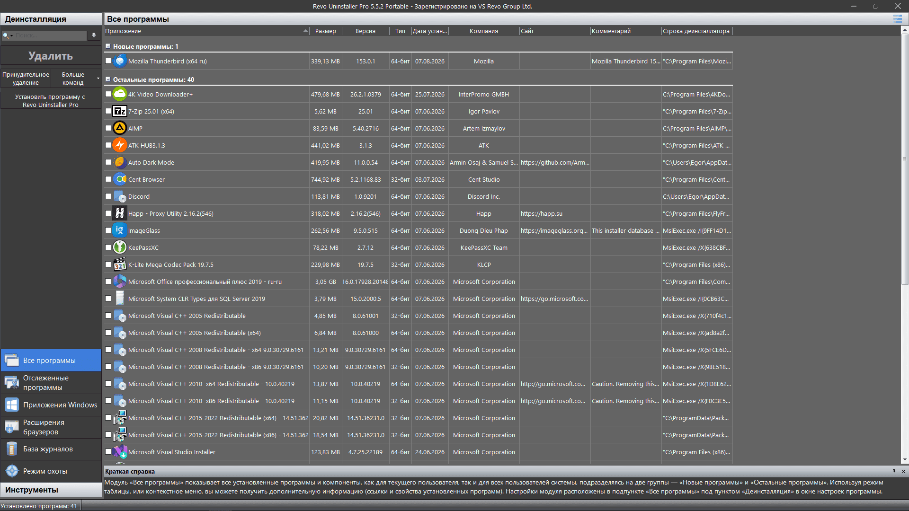This screenshot has width=909, height=511.
Task: Click the Visual C++ 2015-2022 (x64) icon
Action: (120, 418)
